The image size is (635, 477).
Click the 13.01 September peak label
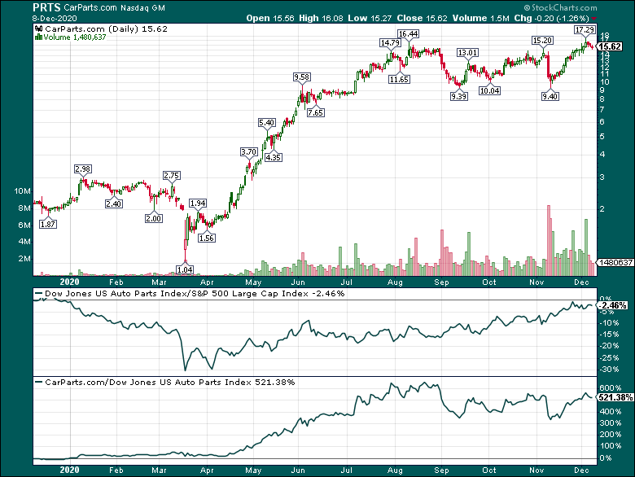pyautogui.click(x=467, y=53)
